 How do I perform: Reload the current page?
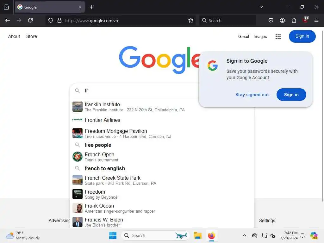[30, 20]
